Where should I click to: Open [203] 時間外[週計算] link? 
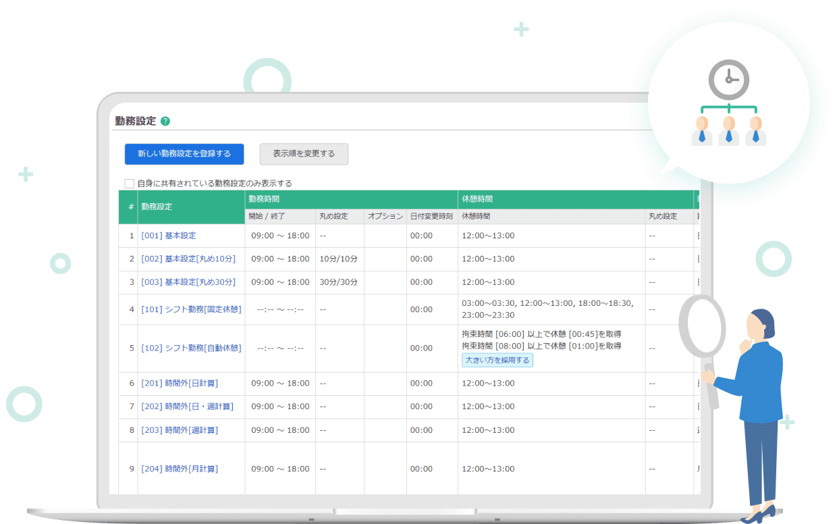[180, 430]
